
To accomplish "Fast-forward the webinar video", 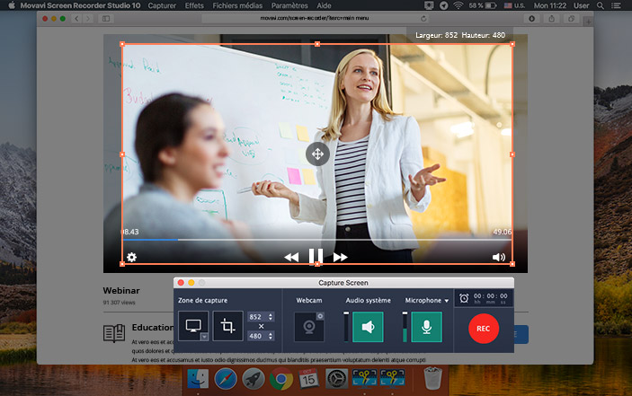I will (340, 257).
